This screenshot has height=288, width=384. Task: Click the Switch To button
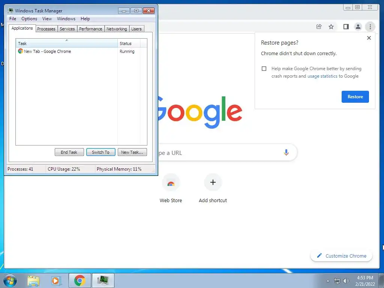(100, 152)
